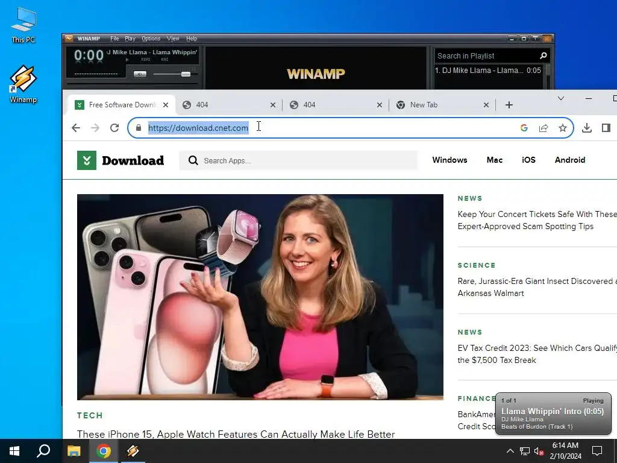The image size is (617, 463).
Task: Bookmark this page with the star icon
Action: [x=563, y=128]
